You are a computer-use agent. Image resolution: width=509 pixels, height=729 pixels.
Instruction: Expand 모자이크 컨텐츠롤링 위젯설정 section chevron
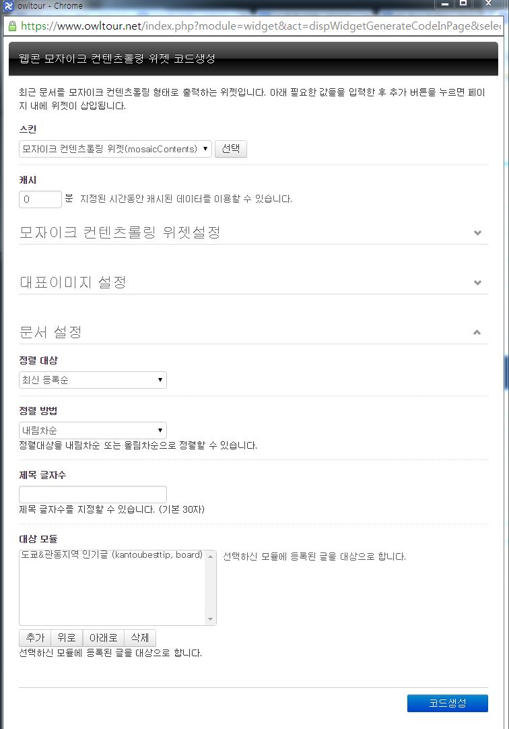click(x=477, y=232)
